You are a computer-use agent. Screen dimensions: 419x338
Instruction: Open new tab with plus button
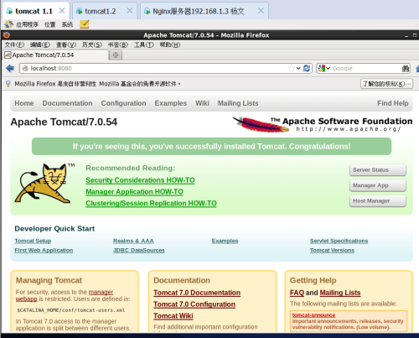point(116,55)
